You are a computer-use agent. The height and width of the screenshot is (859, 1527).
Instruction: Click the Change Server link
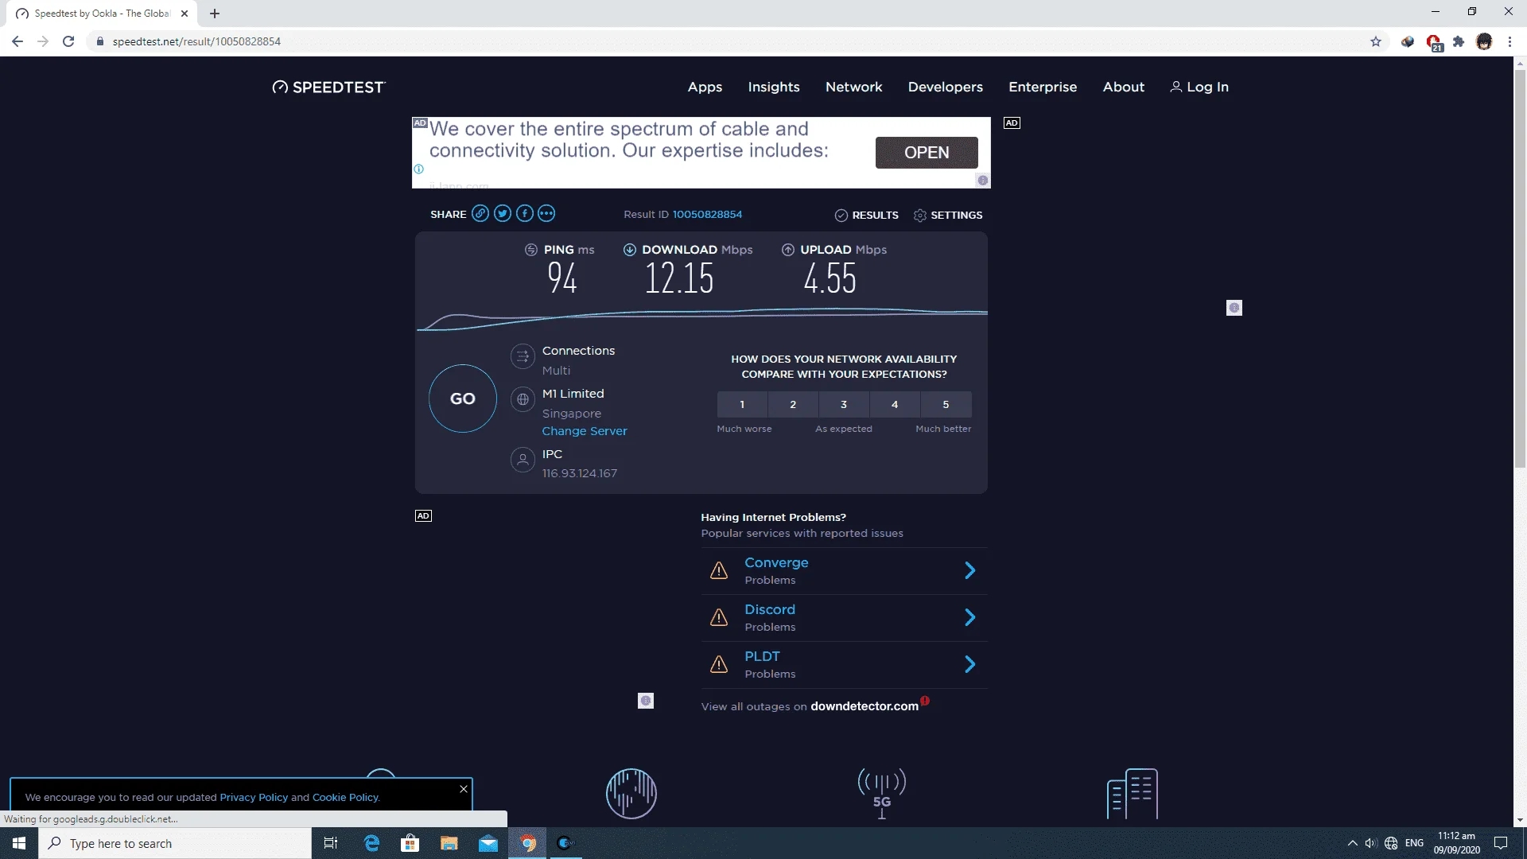point(585,431)
